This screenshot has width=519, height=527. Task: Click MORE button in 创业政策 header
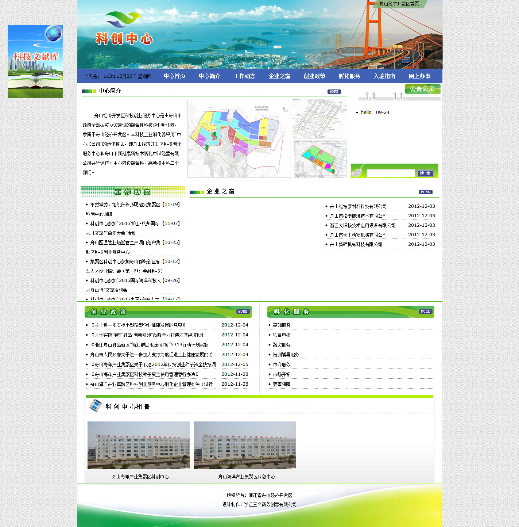pos(243,312)
